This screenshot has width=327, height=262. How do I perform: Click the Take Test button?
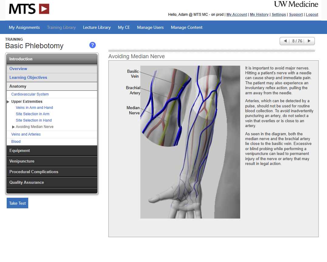(x=17, y=203)
